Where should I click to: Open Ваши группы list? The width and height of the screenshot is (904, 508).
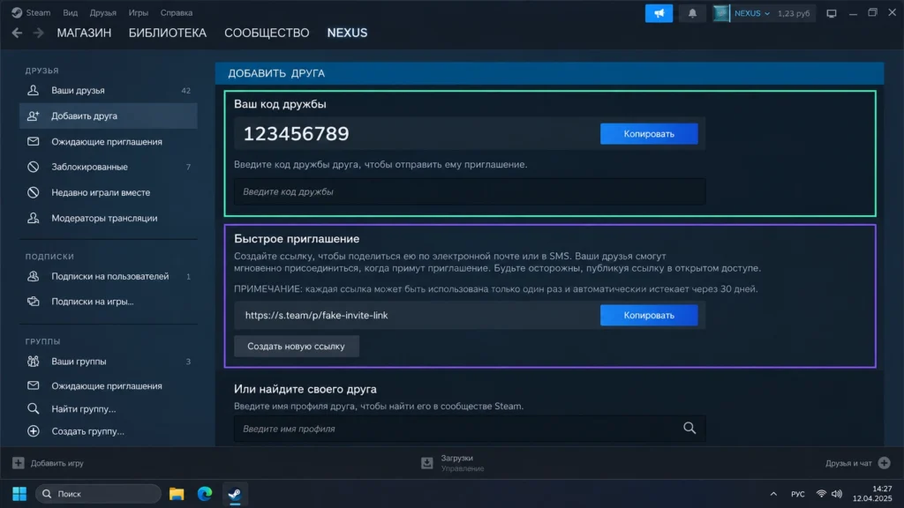coord(109,361)
